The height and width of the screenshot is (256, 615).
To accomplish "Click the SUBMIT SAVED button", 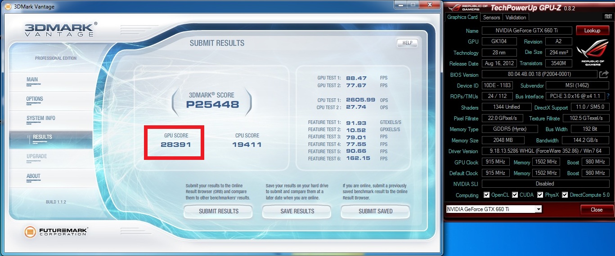I will click(375, 211).
